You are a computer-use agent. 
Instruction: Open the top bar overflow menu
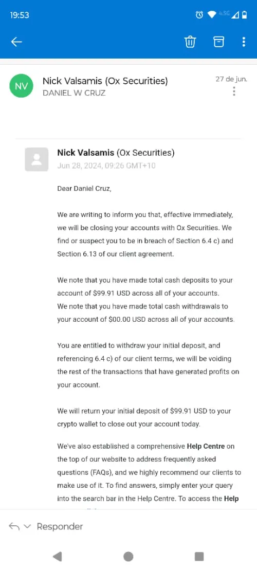244,42
